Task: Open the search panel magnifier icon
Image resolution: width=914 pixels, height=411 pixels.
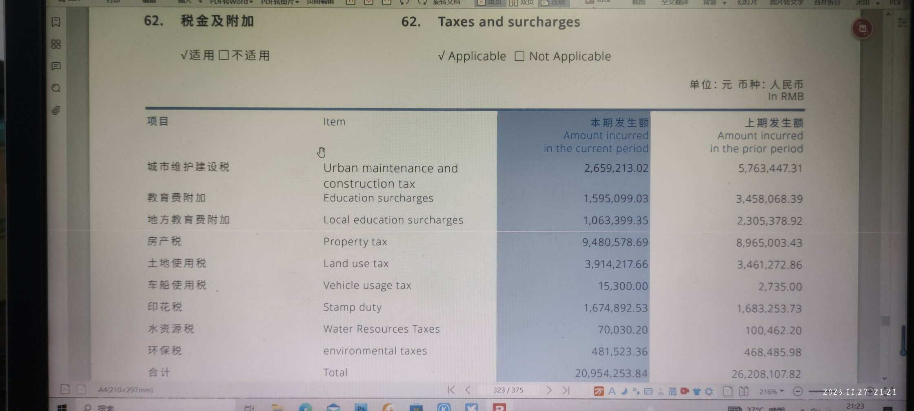Action: pos(56,88)
